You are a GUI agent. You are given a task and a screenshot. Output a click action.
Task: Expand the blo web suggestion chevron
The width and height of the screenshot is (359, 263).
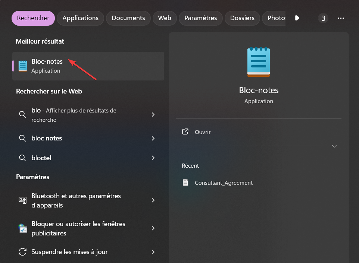pyautogui.click(x=153, y=114)
